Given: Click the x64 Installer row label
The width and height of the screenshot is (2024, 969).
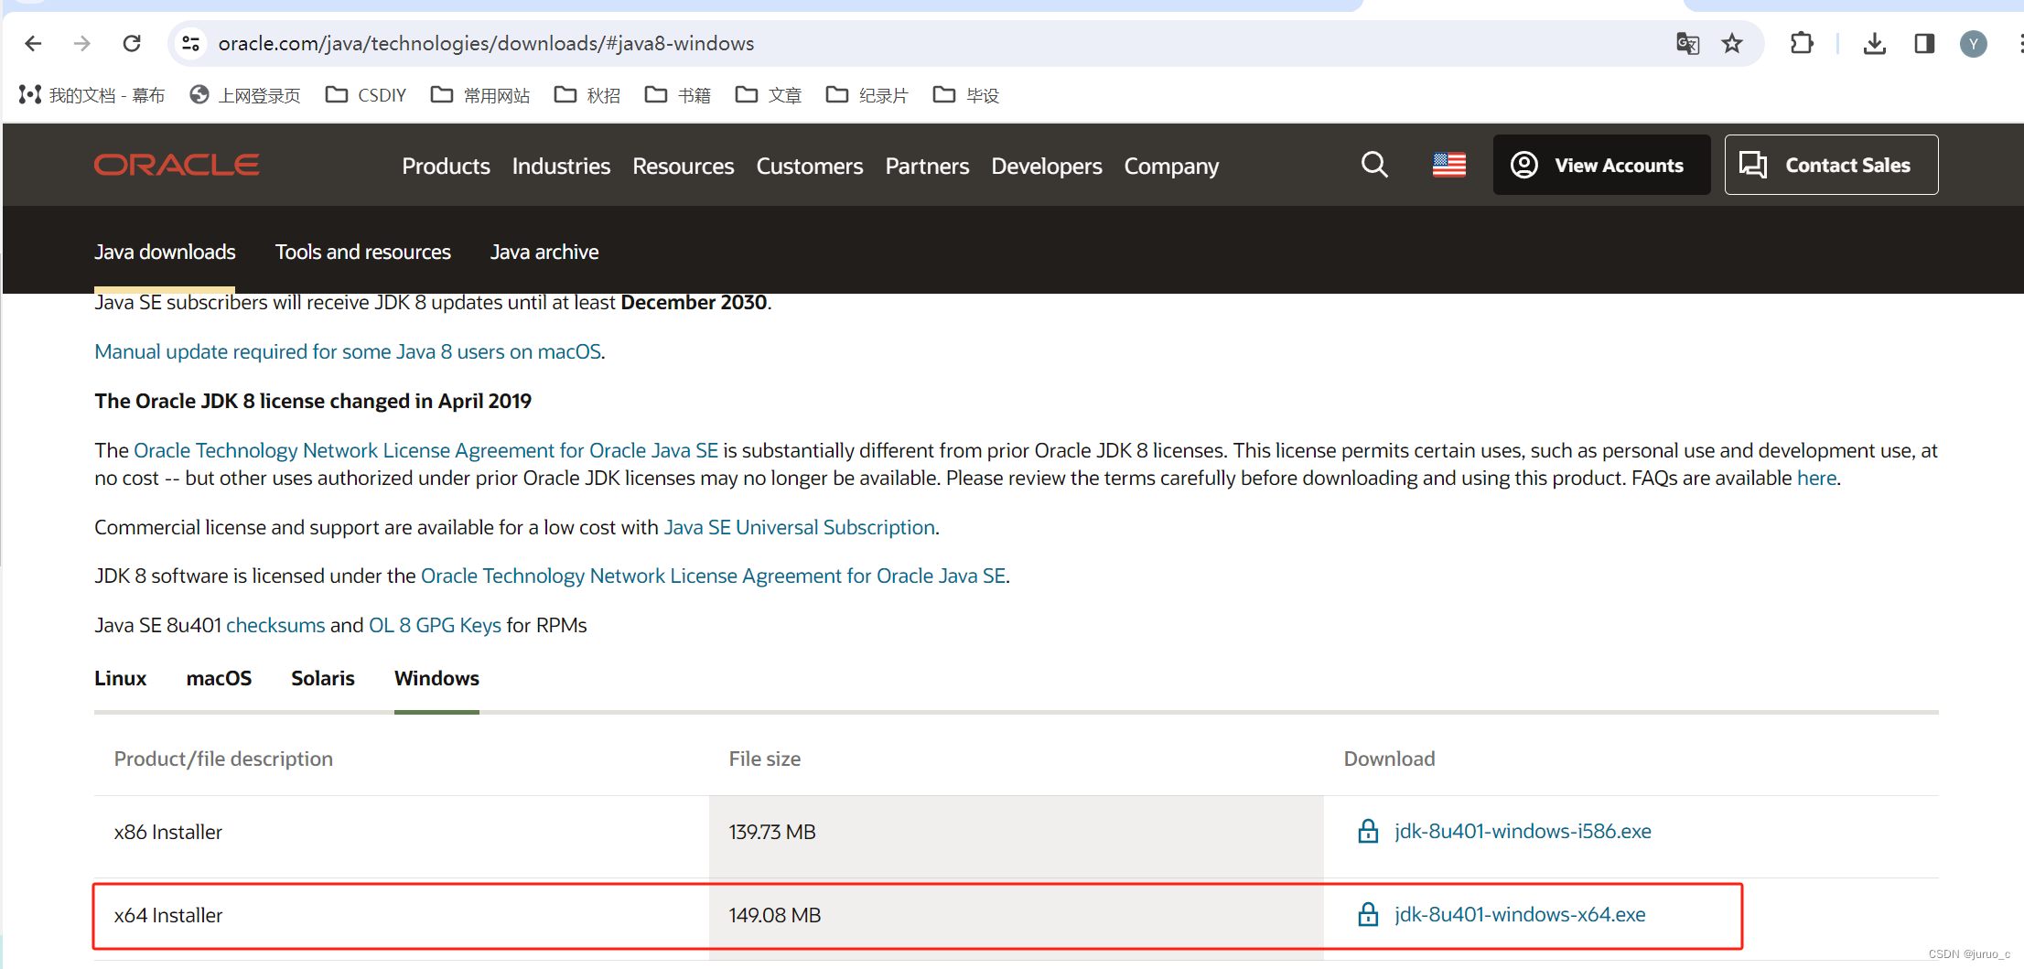Looking at the screenshot, I should (x=168, y=915).
